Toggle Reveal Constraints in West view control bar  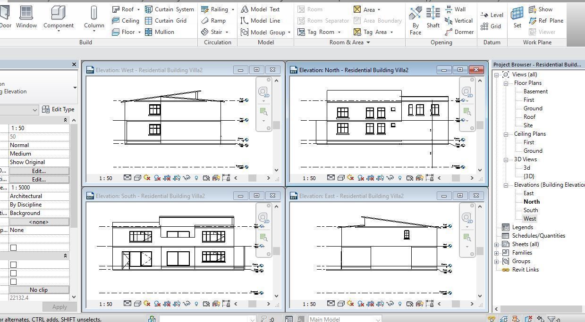point(226,178)
